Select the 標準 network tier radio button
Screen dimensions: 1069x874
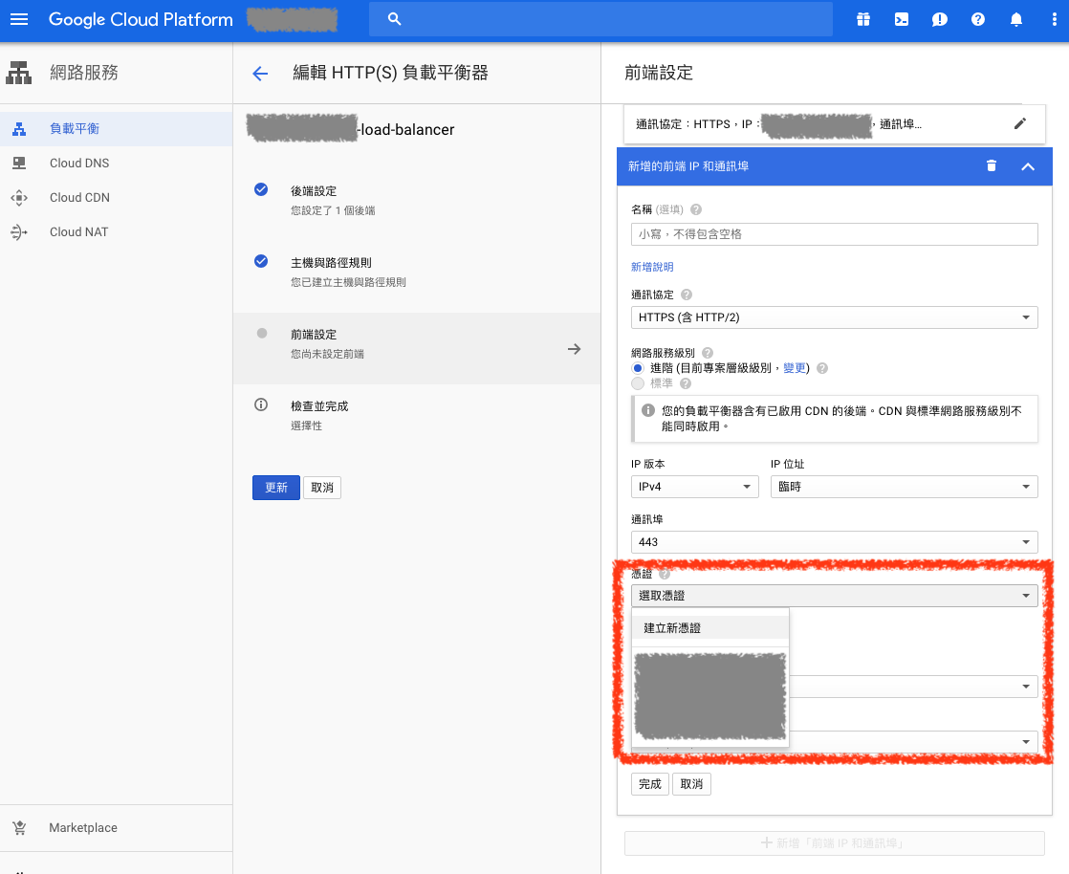638,383
